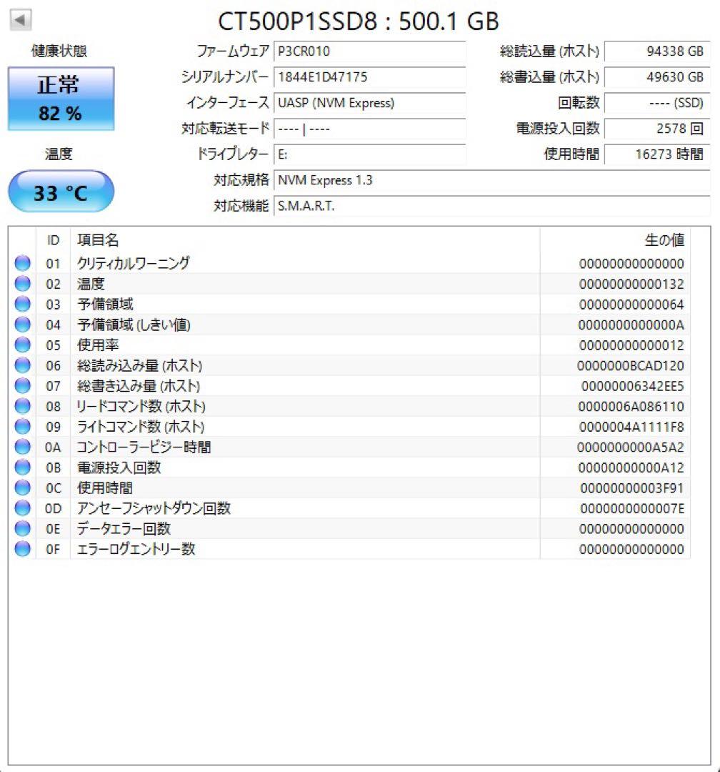Click the interface field UASP (NVM Express)

click(369, 103)
